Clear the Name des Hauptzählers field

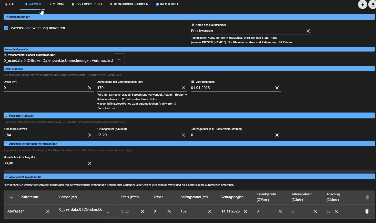[x=308, y=31]
